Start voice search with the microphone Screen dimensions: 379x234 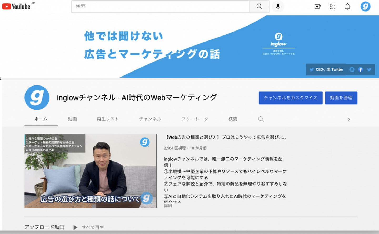278,6
